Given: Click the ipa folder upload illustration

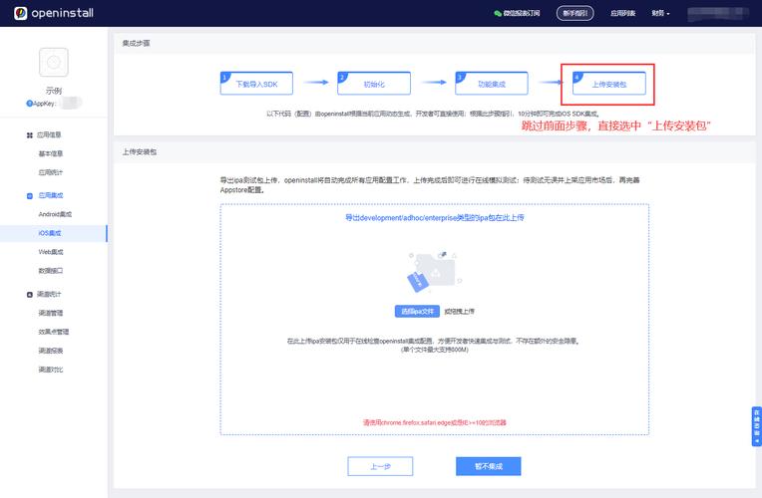Looking at the screenshot, I should [434, 271].
